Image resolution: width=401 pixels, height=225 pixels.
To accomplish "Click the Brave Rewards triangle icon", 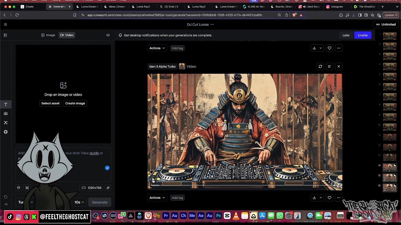I will click(x=301, y=15).
